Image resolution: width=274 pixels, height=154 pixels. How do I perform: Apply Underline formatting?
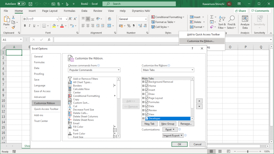34,26
